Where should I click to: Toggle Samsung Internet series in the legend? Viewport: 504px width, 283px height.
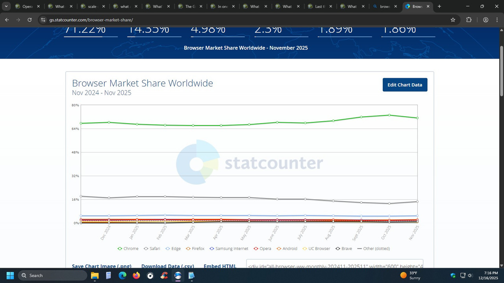(229, 248)
